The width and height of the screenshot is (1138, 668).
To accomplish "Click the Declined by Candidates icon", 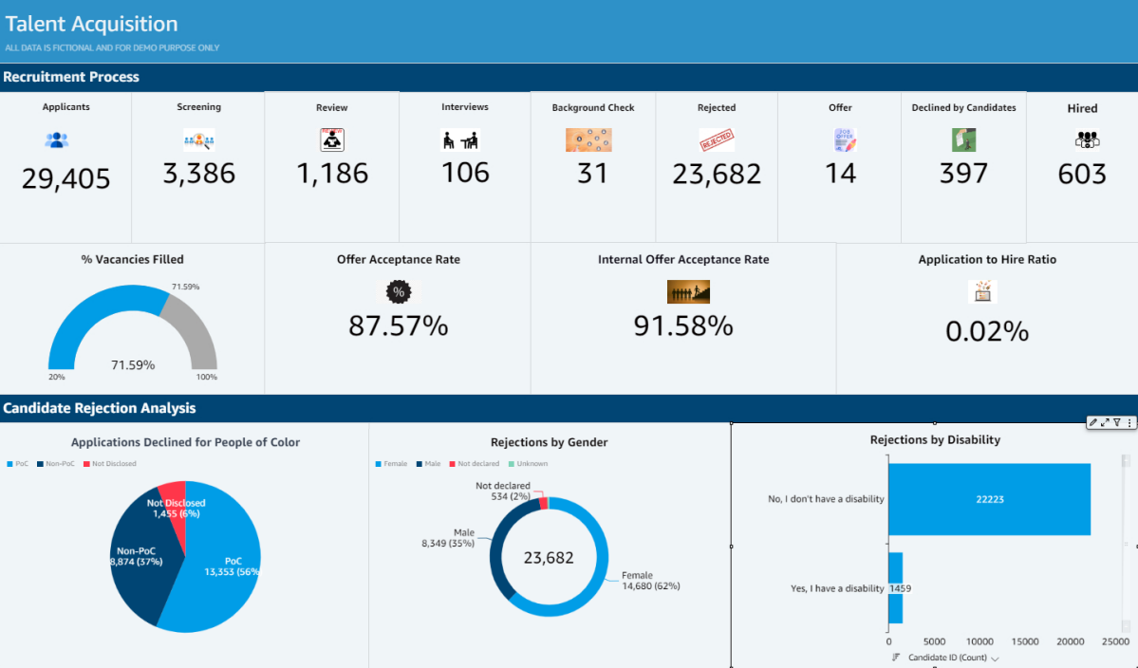I will point(963,139).
